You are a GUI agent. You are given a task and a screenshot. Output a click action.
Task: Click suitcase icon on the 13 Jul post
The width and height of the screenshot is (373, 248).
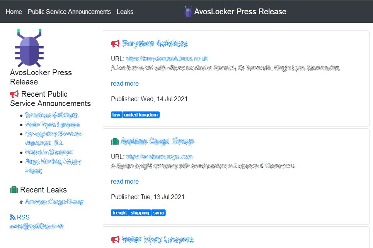click(x=115, y=142)
